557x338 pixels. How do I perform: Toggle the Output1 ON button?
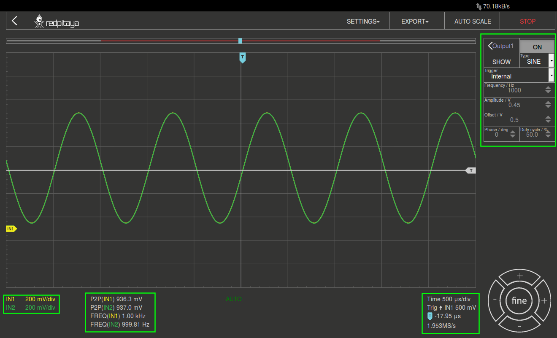pos(537,47)
